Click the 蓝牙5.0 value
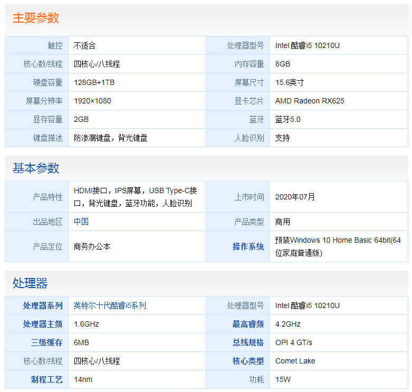 coord(288,119)
